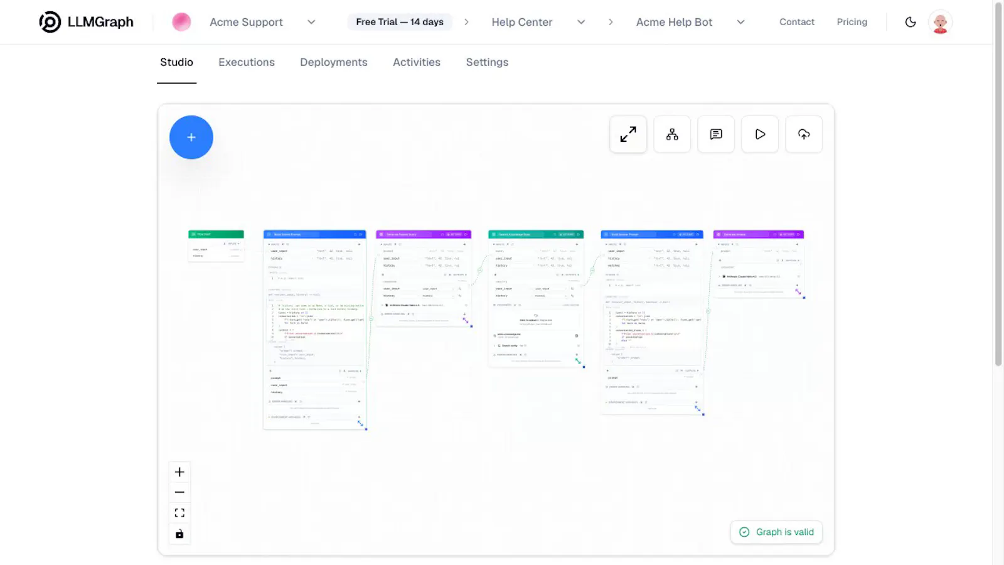Toggle the canvas interactivity lock
Viewport: 1004px width, 565px height.
point(179,534)
